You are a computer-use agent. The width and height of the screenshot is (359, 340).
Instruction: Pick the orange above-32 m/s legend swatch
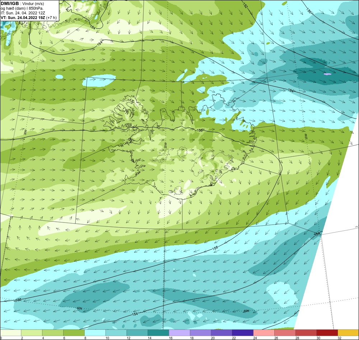[348, 332]
